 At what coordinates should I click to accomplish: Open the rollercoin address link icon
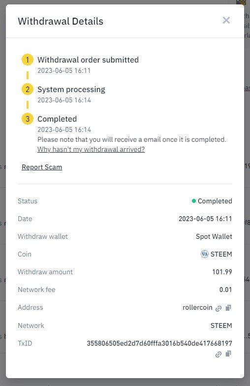click(219, 308)
